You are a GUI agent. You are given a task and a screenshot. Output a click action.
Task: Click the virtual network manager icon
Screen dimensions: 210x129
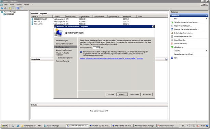(x=172, y=29)
